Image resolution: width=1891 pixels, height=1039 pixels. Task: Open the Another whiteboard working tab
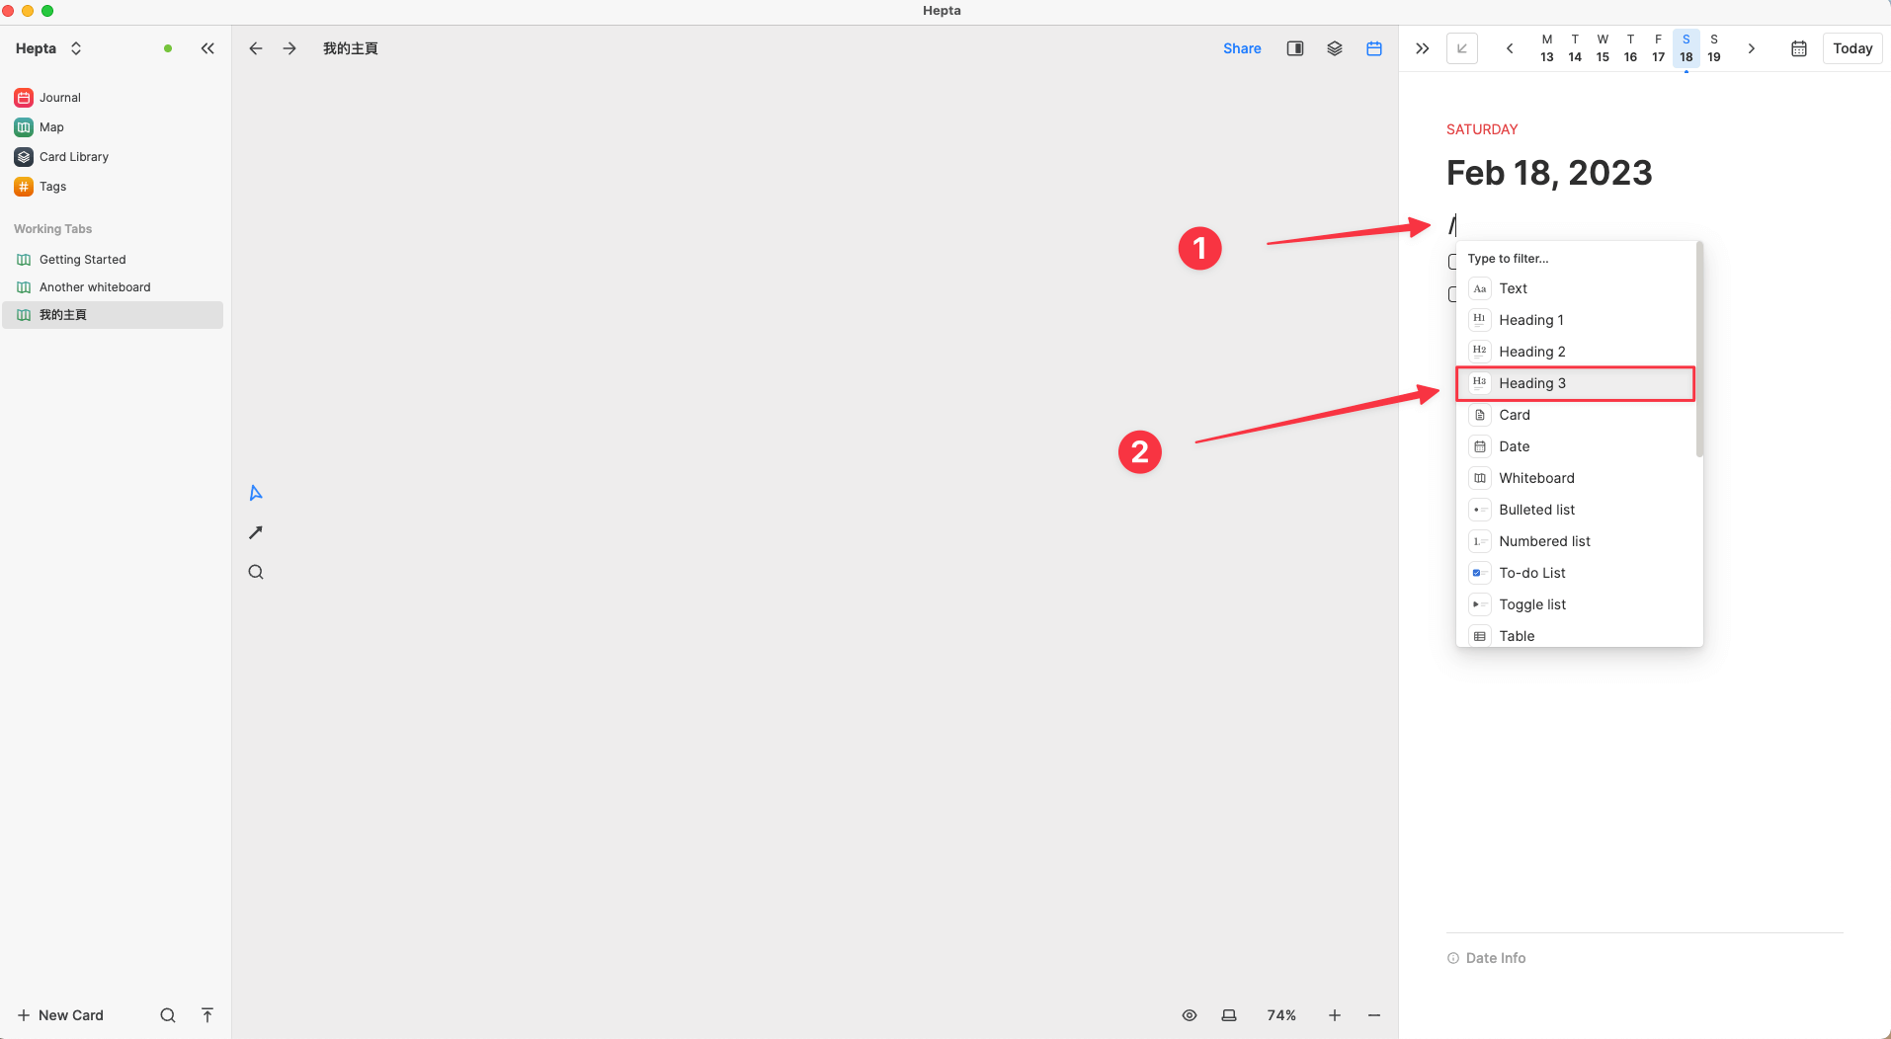[95, 287]
